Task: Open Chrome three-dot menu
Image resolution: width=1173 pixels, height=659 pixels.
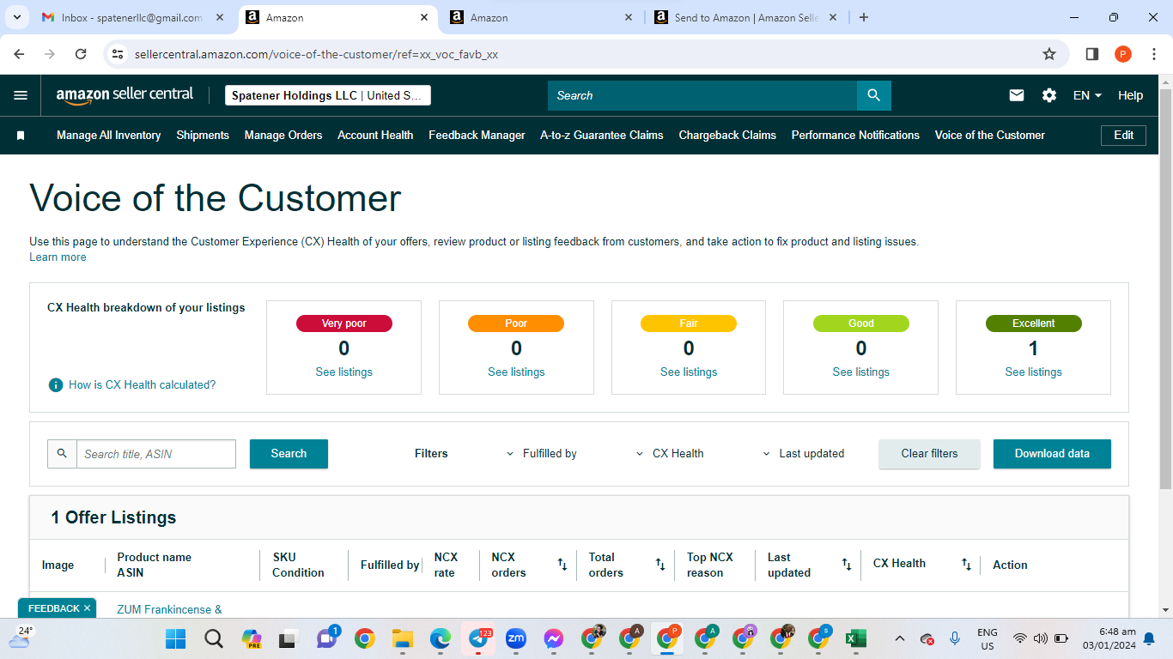Action: (1152, 54)
